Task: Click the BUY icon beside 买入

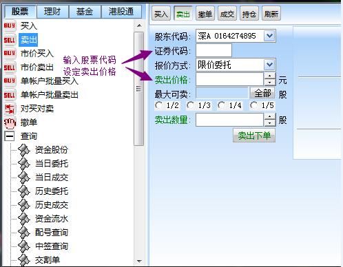Action: 10,25
